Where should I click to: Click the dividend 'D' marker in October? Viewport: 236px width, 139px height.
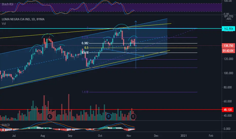point(108,117)
